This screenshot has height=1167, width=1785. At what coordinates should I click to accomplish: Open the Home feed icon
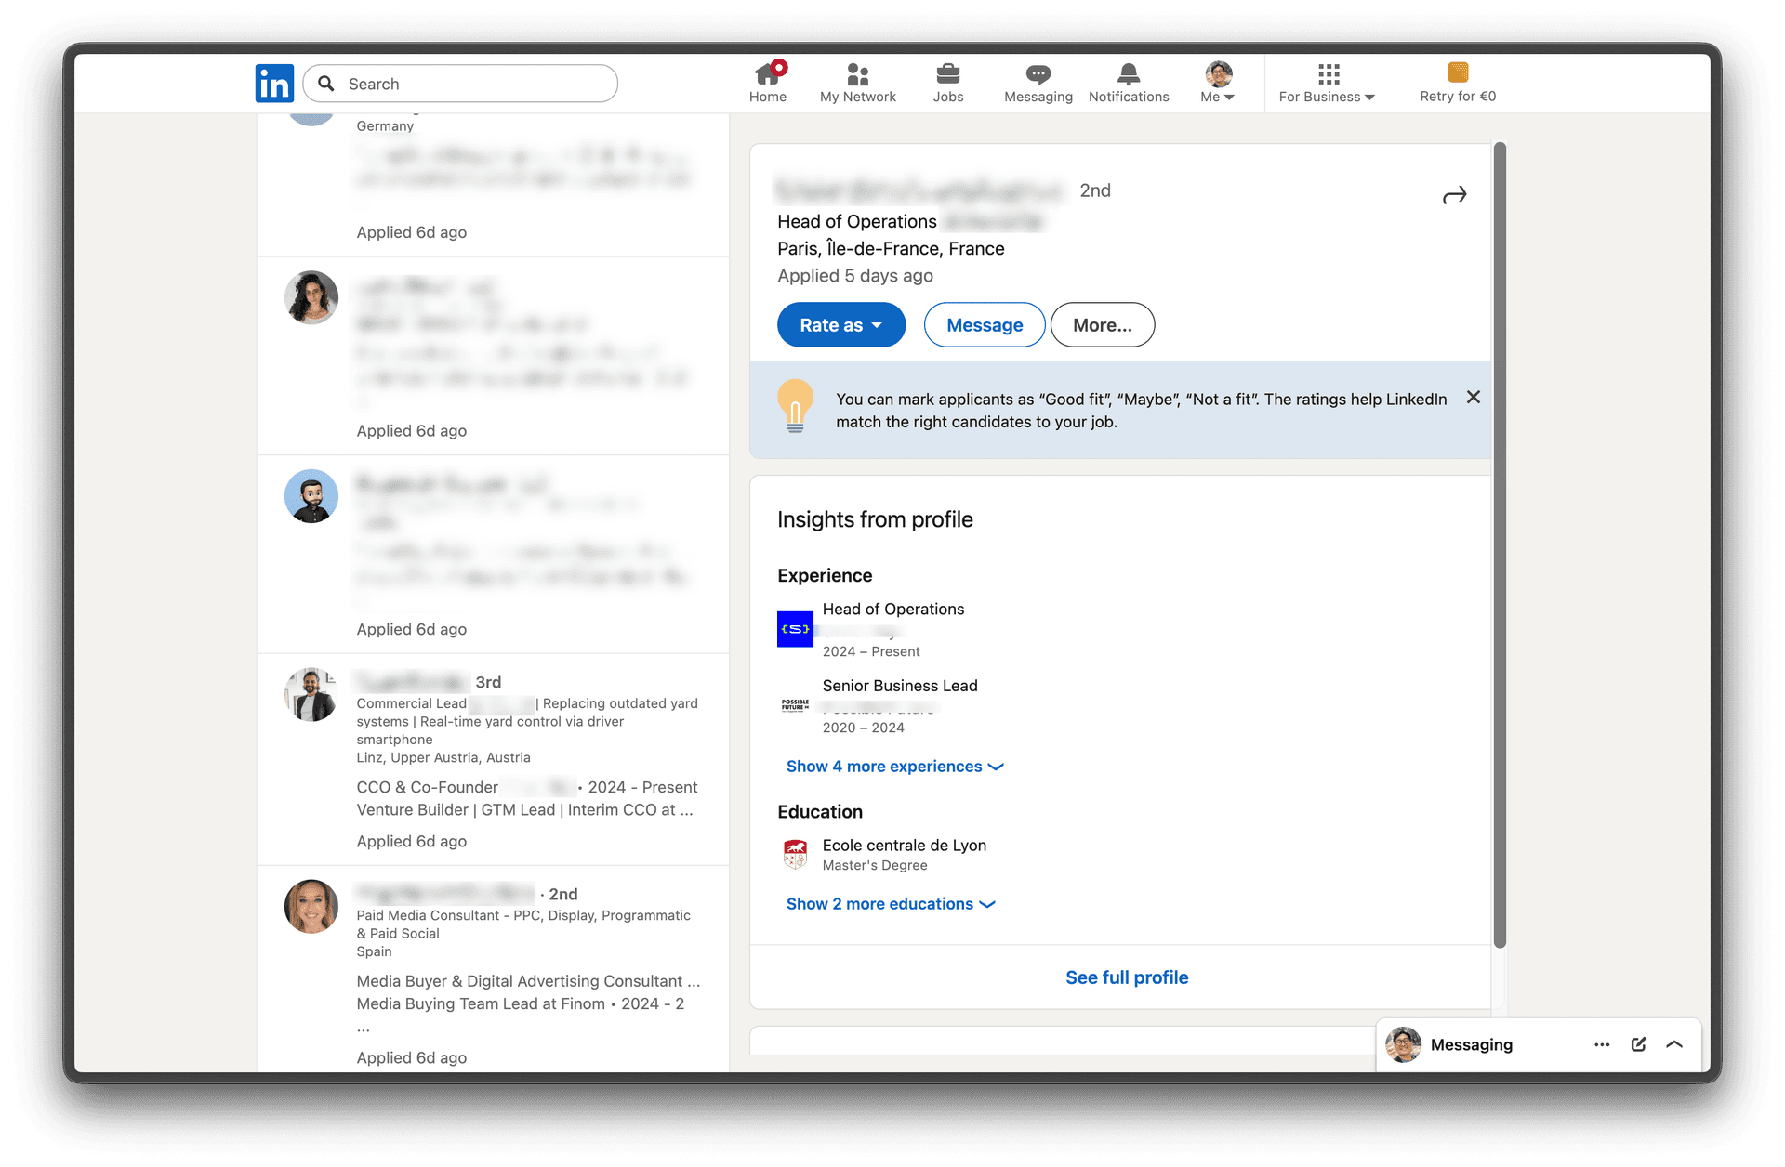768,74
